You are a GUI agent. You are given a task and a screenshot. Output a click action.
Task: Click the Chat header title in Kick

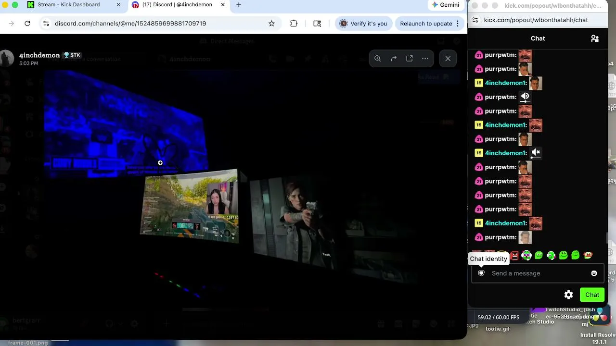(538, 38)
